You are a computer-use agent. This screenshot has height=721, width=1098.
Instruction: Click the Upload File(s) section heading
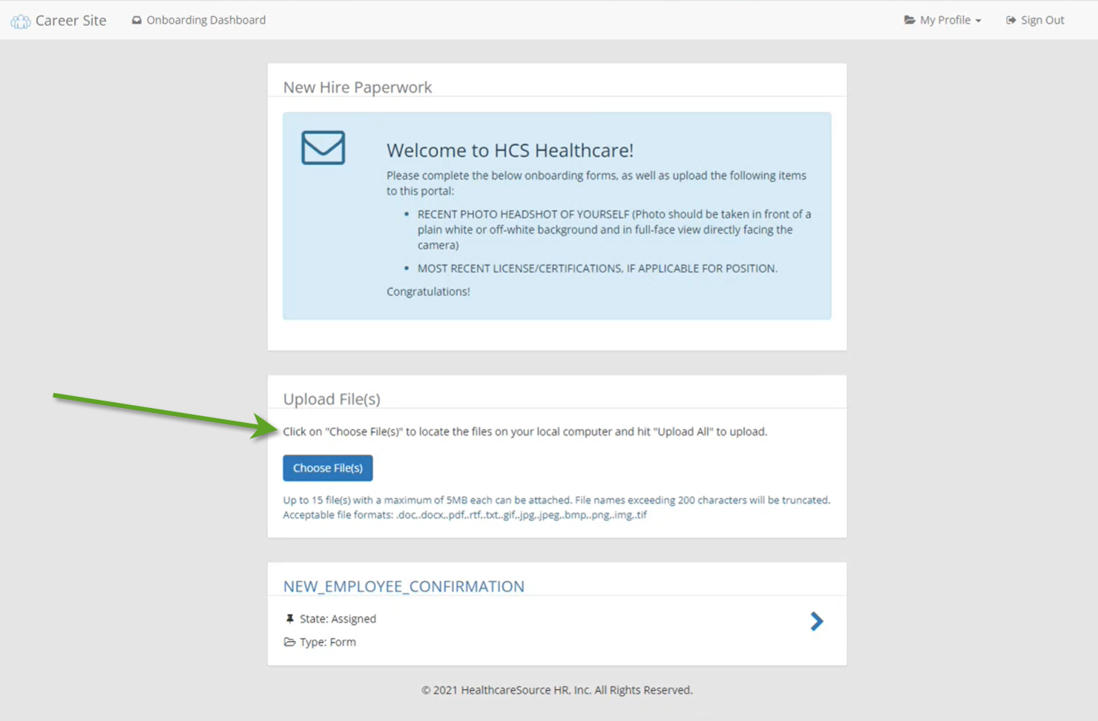[332, 399]
